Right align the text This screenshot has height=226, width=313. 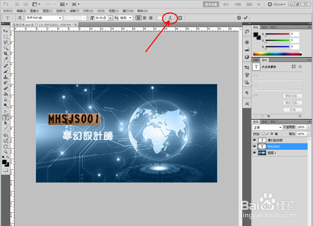[151, 18]
